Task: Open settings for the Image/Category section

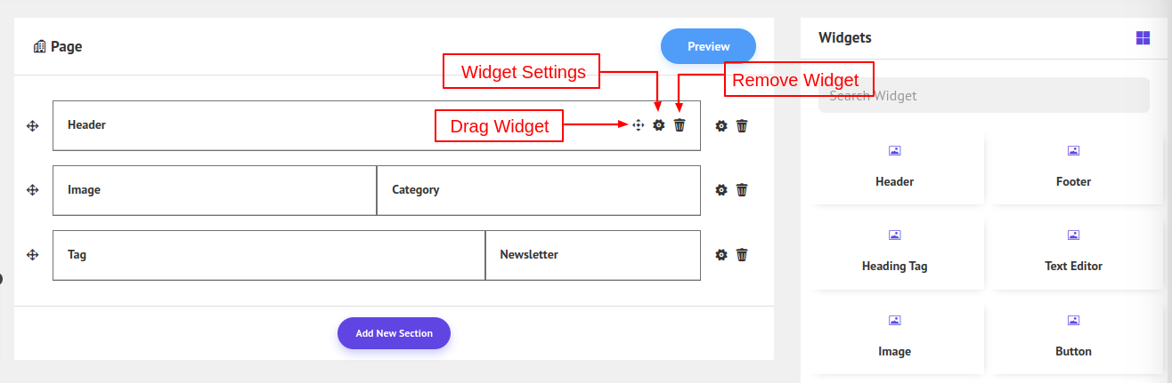Action: (721, 190)
